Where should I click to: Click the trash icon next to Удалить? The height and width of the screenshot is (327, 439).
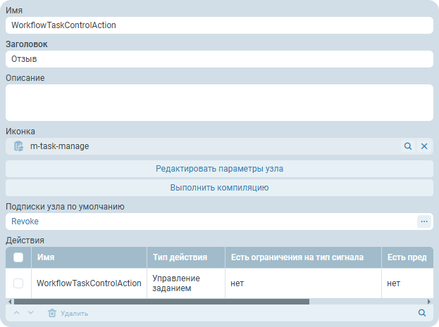pos(51,313)
